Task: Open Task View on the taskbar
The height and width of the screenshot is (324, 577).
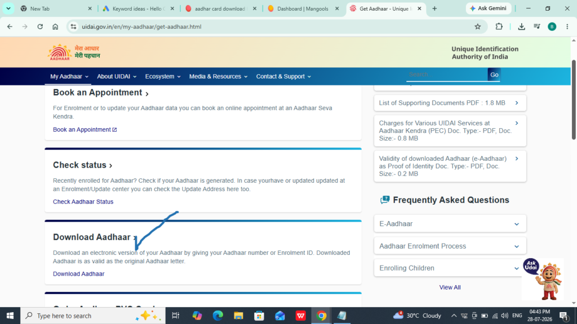Action: click(176, 316)
